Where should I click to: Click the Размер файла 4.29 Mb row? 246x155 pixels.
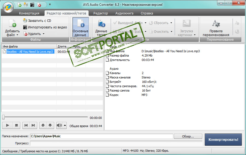(x=129, y=55)
